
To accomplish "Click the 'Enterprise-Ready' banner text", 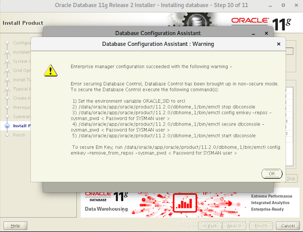I will click(x=267, y=209).
